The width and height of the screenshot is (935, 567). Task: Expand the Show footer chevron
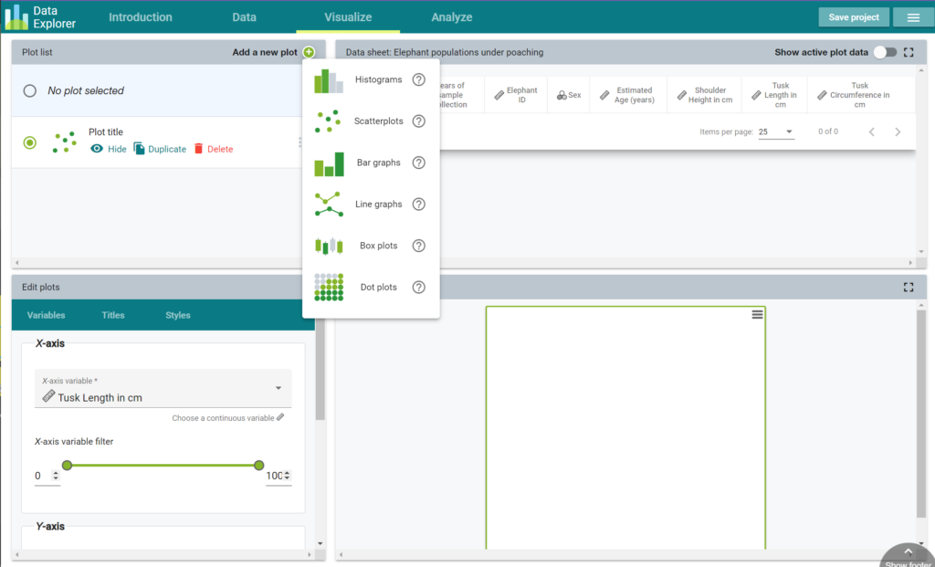(908, 551)
